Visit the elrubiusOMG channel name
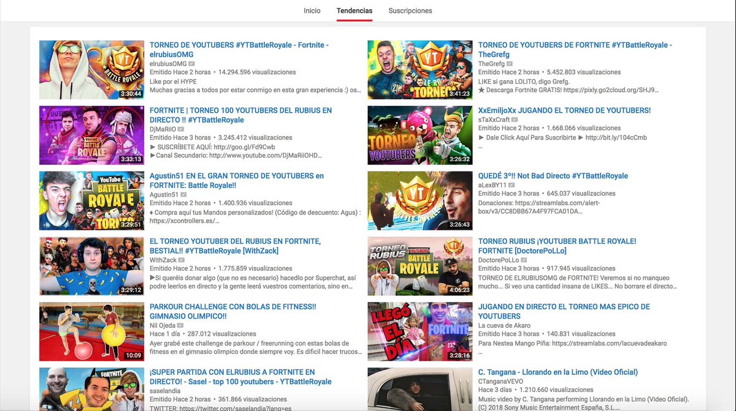Image resolution: width=736 pixels, height=411 pixels. (x=168, y=64)
